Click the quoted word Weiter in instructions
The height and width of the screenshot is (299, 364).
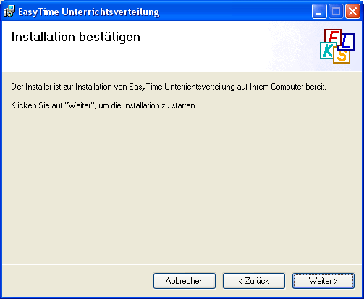(80, 105)
